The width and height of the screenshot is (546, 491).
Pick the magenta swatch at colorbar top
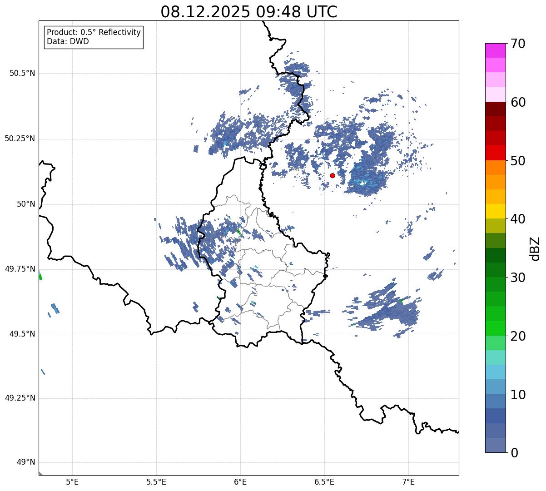click(x=495, y=50)
